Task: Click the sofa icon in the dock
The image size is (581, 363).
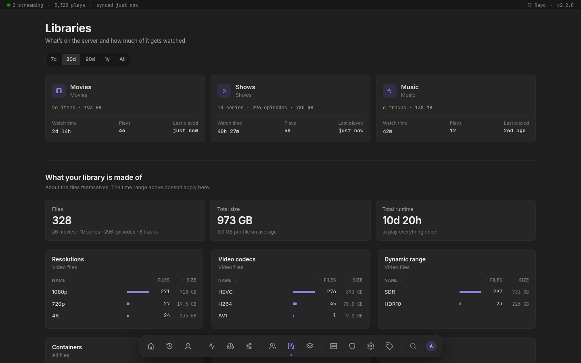Action: 230,346
